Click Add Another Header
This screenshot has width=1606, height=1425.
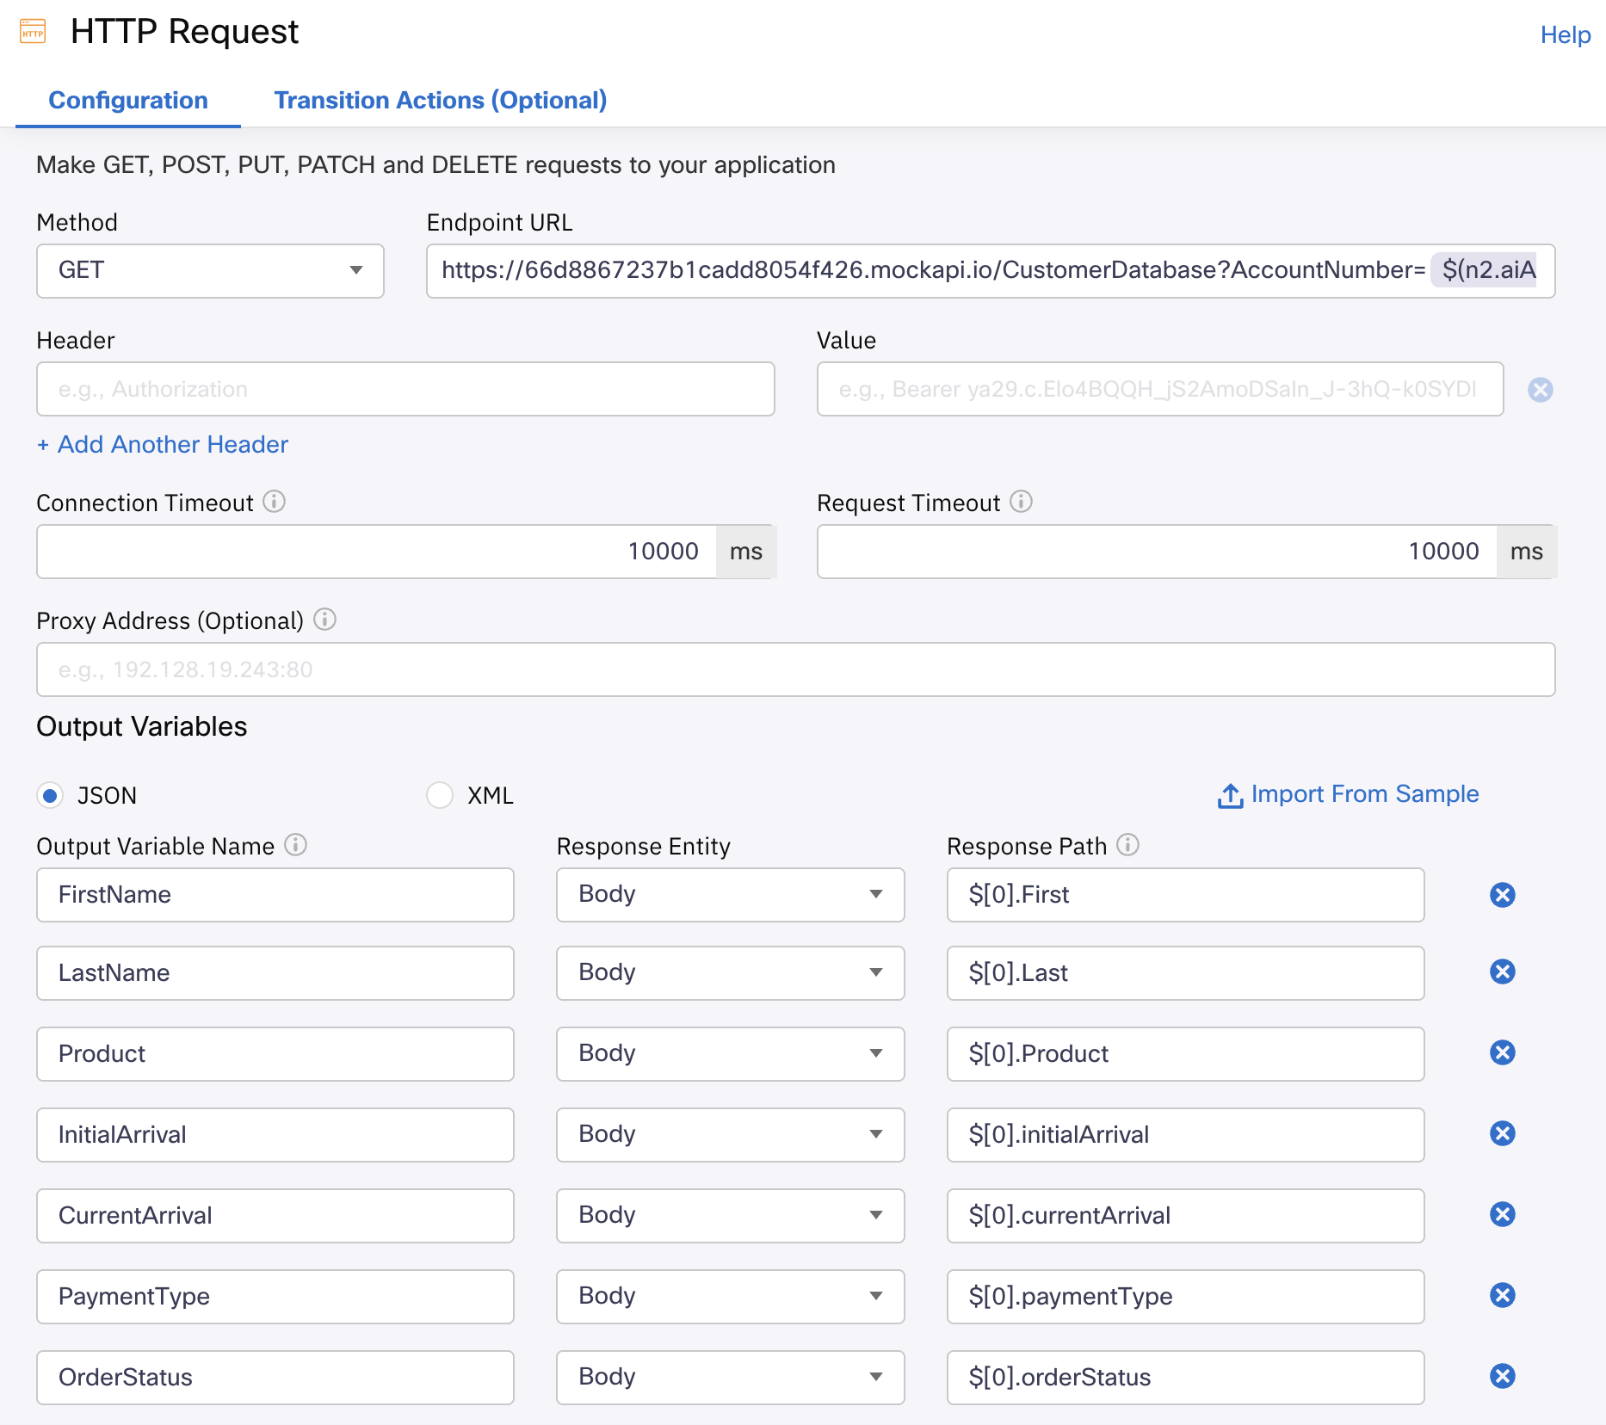pyautogui.click(x=163, y=444)
